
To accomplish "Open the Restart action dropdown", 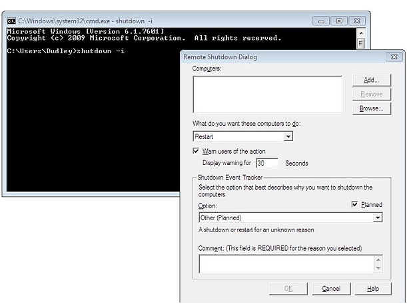I will pos(288,136).
